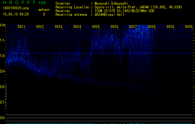Click the file name 1008190020.png
Viewport: 195px width, 124px height.
pyautogui.click(x=16, y=8)
